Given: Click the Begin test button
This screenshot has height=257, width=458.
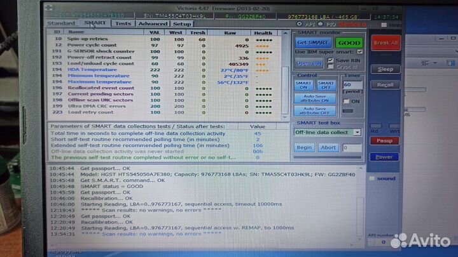Looking at the screenshot, I should pyautogui.click(x=304, y=147).
